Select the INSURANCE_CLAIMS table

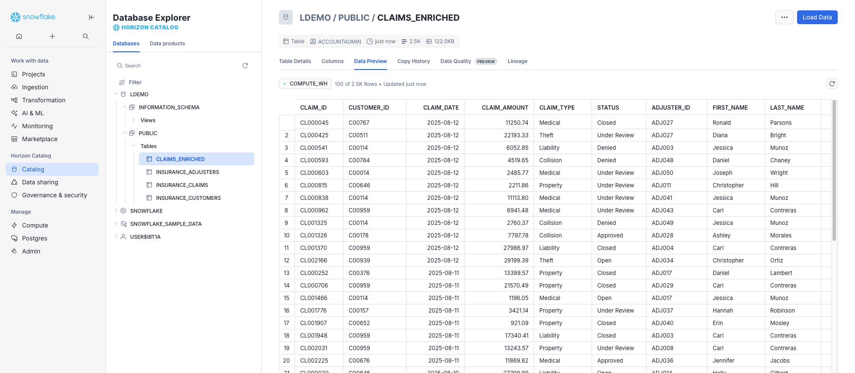(x=196, y=185)
